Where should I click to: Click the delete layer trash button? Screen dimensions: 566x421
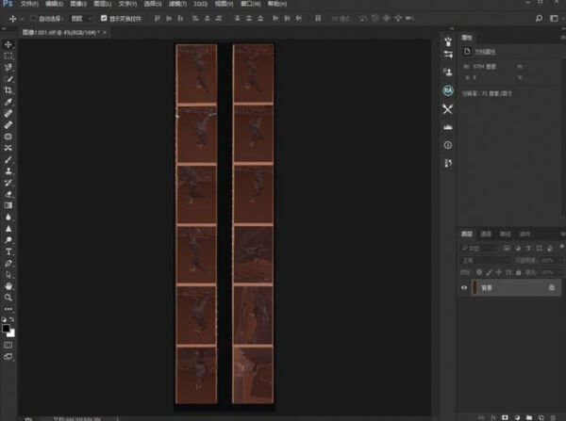[x=555, y=415]
